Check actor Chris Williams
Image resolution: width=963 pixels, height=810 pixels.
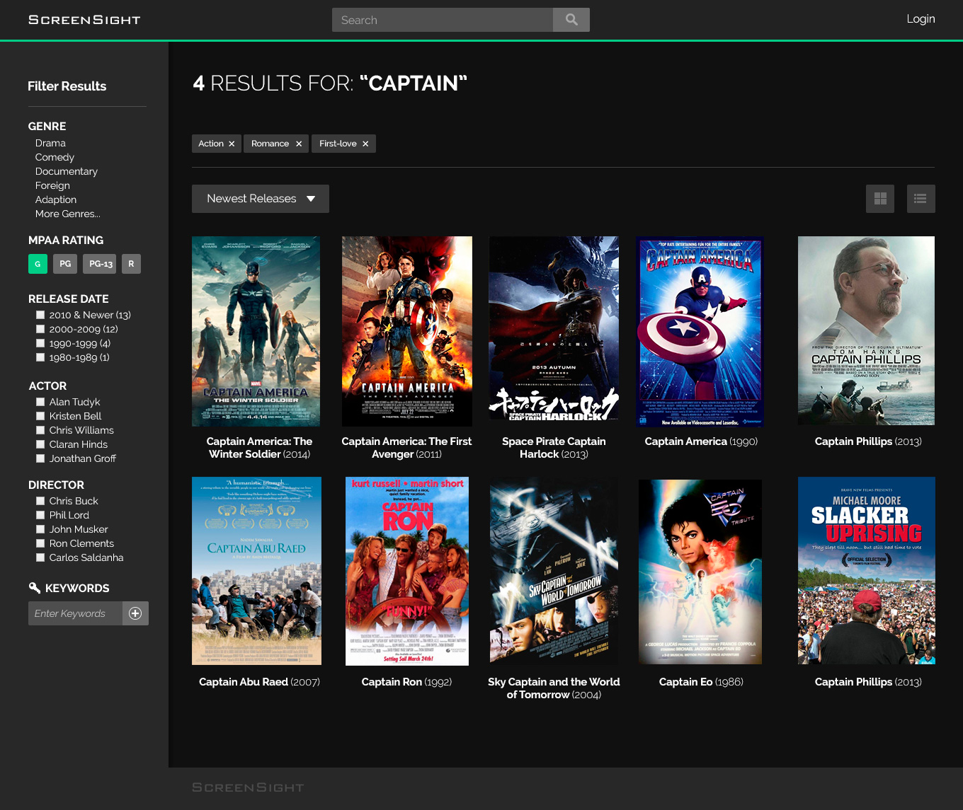click(x=40, y=430)
